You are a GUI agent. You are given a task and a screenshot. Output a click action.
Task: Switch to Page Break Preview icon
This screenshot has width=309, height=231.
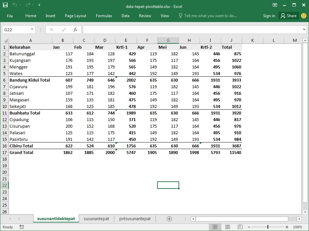coord(239,227)
